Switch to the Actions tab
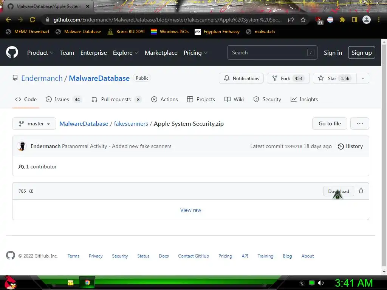This screenshot has height=290, width=387. [164, 99]
